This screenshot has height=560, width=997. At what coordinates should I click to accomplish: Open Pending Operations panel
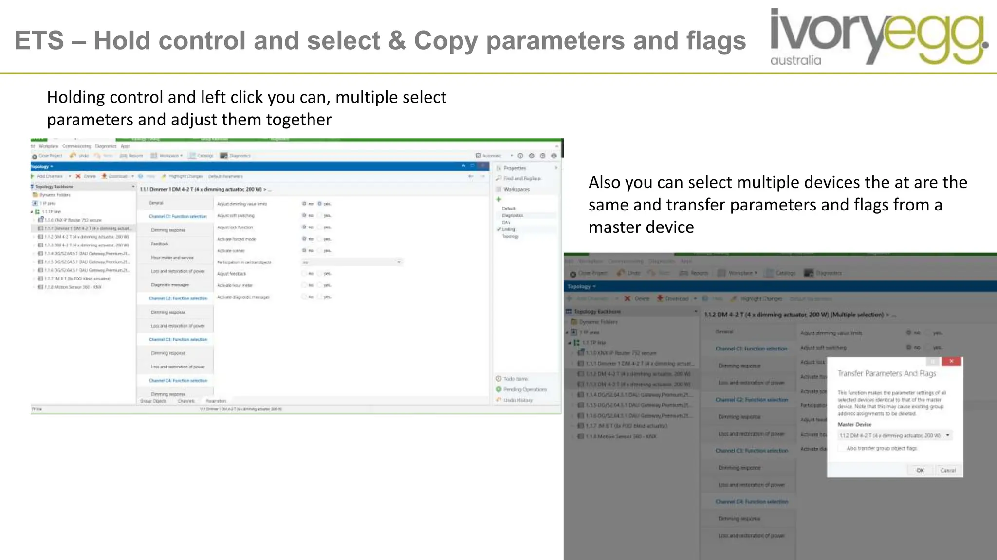[521, 389]
